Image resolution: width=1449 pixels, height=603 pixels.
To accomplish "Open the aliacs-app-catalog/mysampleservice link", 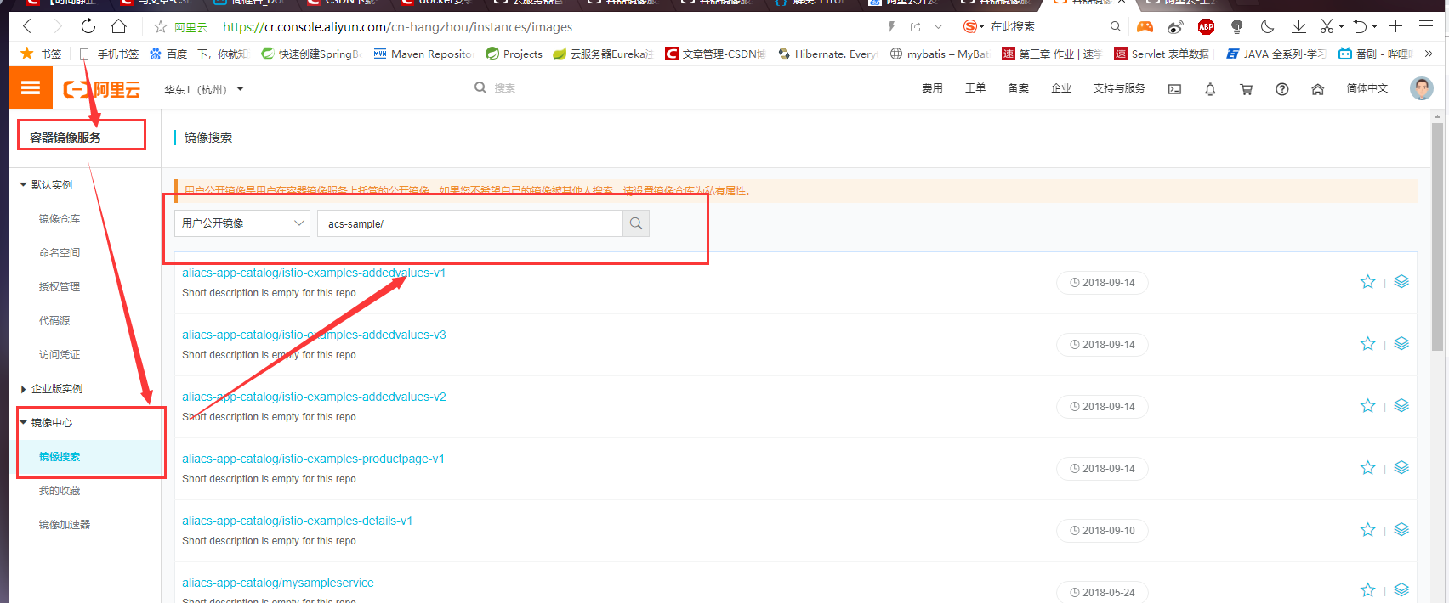I will pos(278,583).
